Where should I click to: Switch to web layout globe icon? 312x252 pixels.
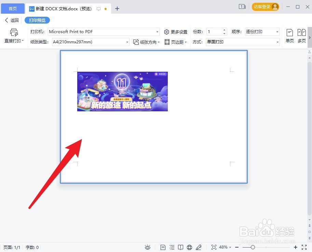point(189,247)
